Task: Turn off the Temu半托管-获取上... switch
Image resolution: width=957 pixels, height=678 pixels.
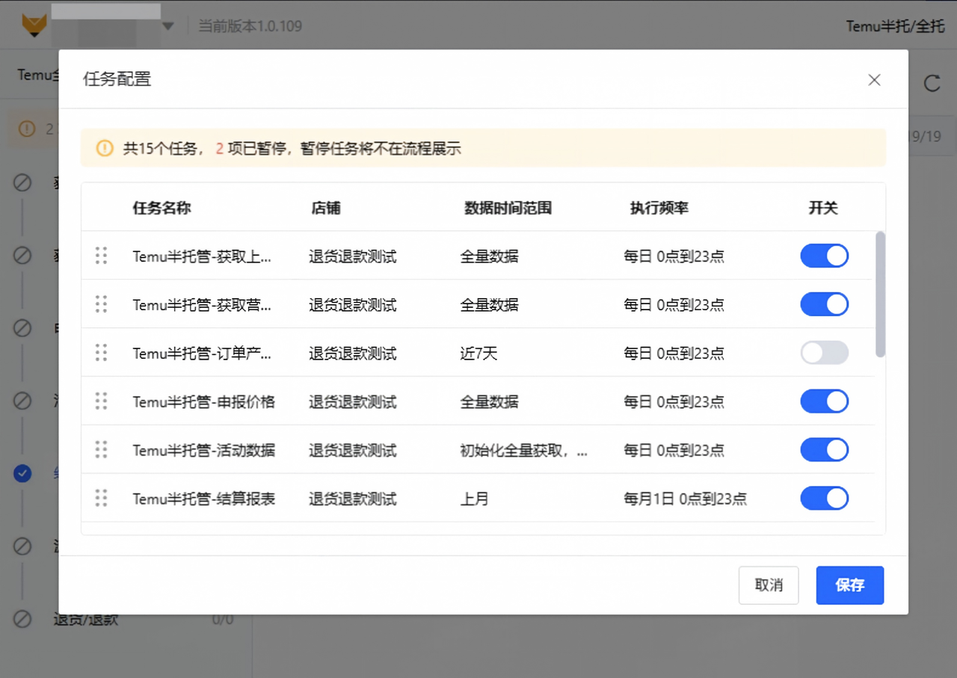Action: [825, 256]
